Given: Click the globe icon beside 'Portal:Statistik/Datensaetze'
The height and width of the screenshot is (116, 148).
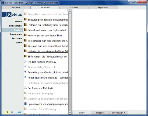Looking at the screenshot, I should 25,77.
